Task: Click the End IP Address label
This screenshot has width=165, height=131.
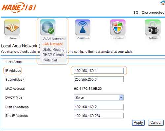Action: 16,116
